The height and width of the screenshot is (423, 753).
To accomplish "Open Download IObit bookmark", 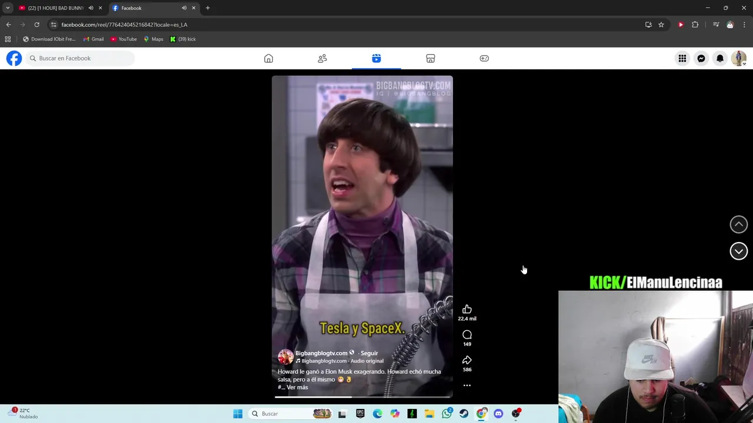I will point(49,39).
